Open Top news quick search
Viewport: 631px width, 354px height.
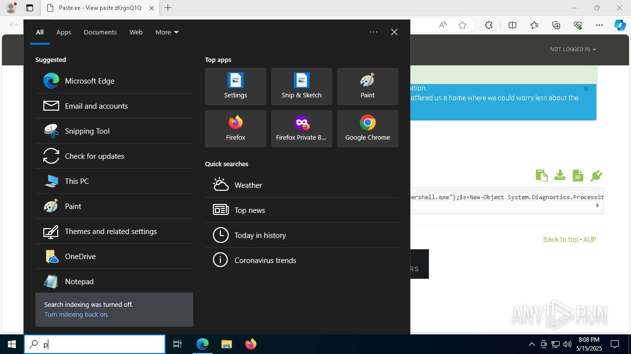302,210
